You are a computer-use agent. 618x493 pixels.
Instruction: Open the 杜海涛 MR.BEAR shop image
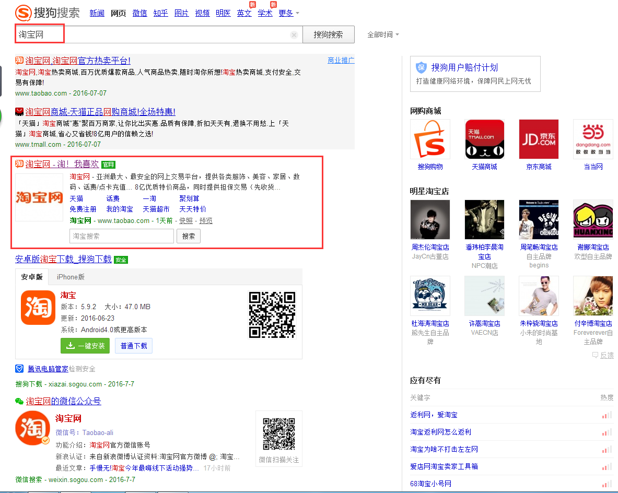[x=430, y=296]
